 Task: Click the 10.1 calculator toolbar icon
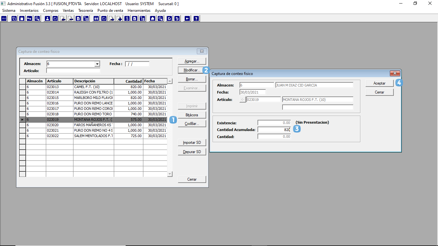click(4, 19)
